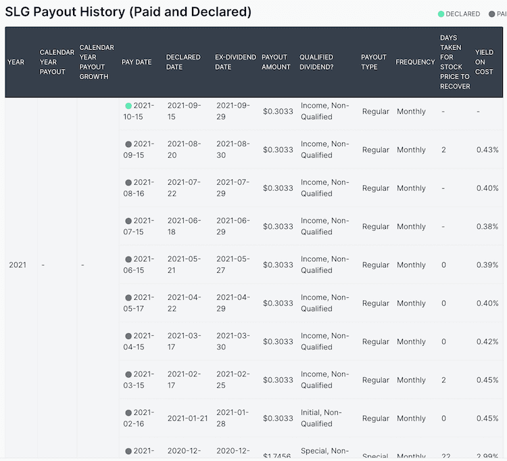507x461 pixels.
Task: Click ex-dividend date 2021-01-28
Action: coord(233,418)
